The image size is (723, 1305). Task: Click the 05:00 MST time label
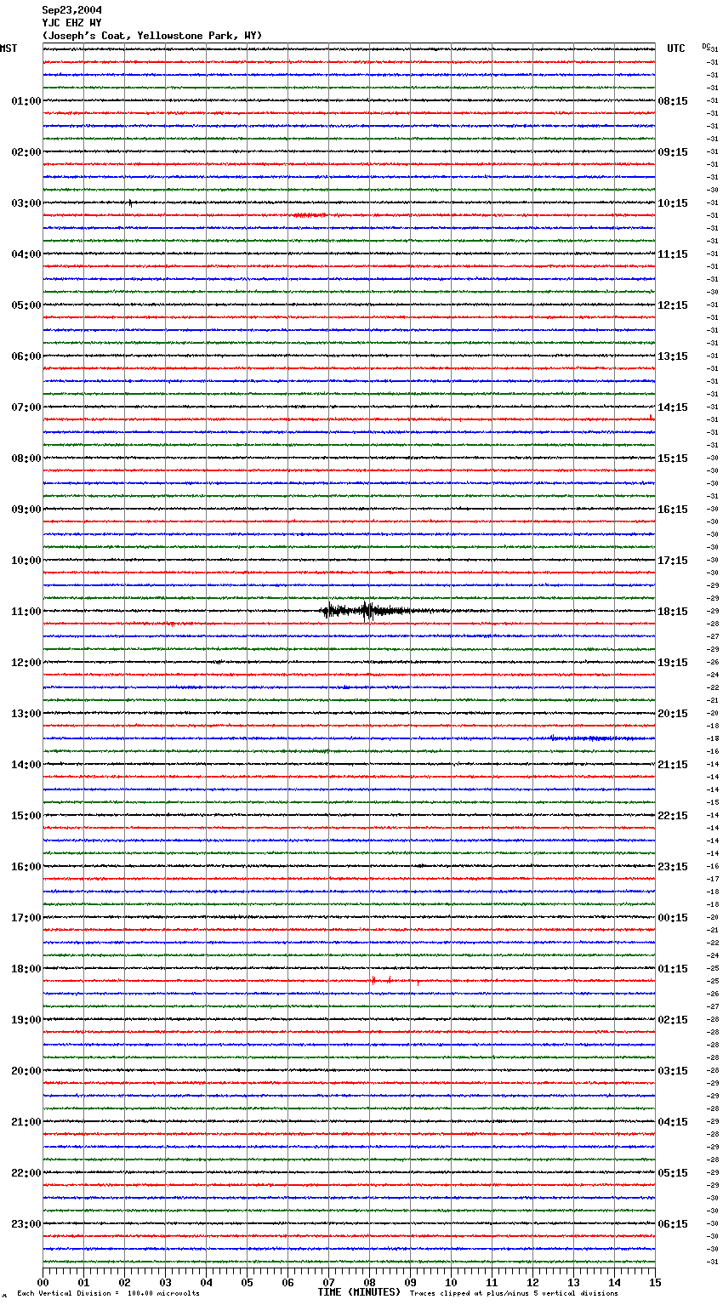point(26,305)
